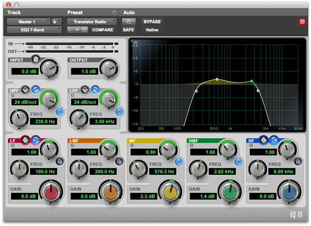Click the HPF frequency knob

click(x=19, y=118)
